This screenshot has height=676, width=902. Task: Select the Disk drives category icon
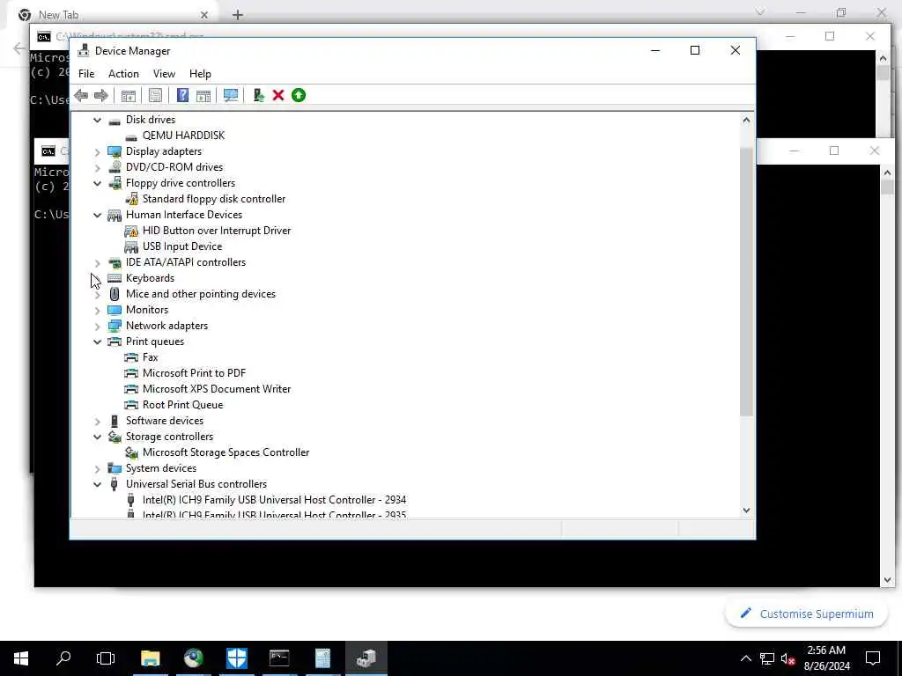[x=115, y=120]
